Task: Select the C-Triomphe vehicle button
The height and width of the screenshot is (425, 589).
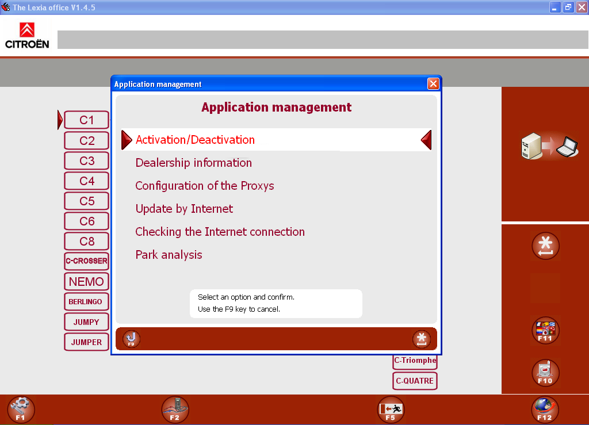Action: pos(415,362)
